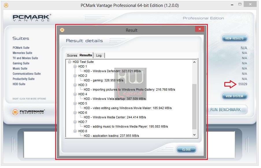Viewport: 261px width, 168px height.
Task: Click scroll up arrow in results tree
Action: 194,62
